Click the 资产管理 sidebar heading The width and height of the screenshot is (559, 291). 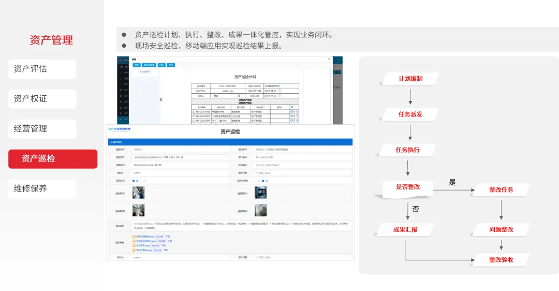click(51, 40)
